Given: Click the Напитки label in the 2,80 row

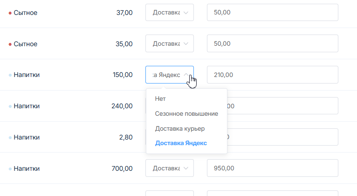Looking at the screenshot, I should pos(27,137).
